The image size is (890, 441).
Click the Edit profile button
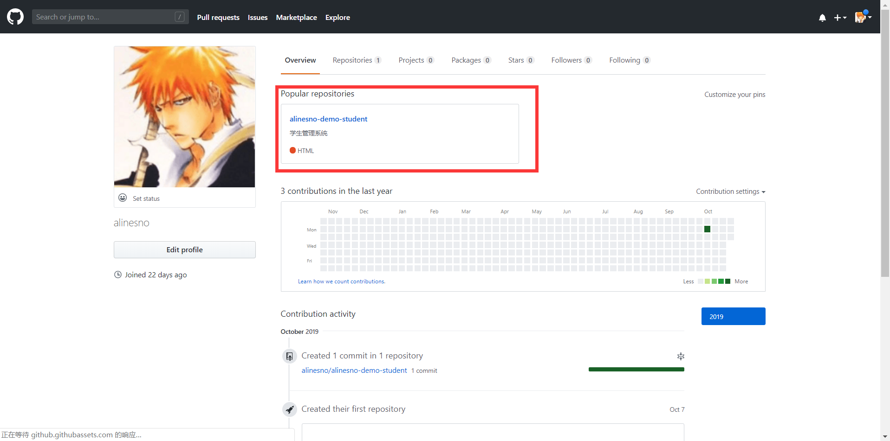[x=184, y=249]
